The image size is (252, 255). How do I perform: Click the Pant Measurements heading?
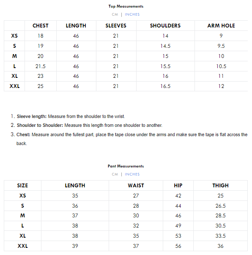[x=126, y=166]
